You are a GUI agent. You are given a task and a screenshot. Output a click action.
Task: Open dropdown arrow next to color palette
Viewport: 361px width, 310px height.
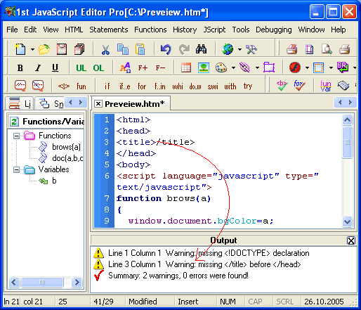tap(233, 68)
